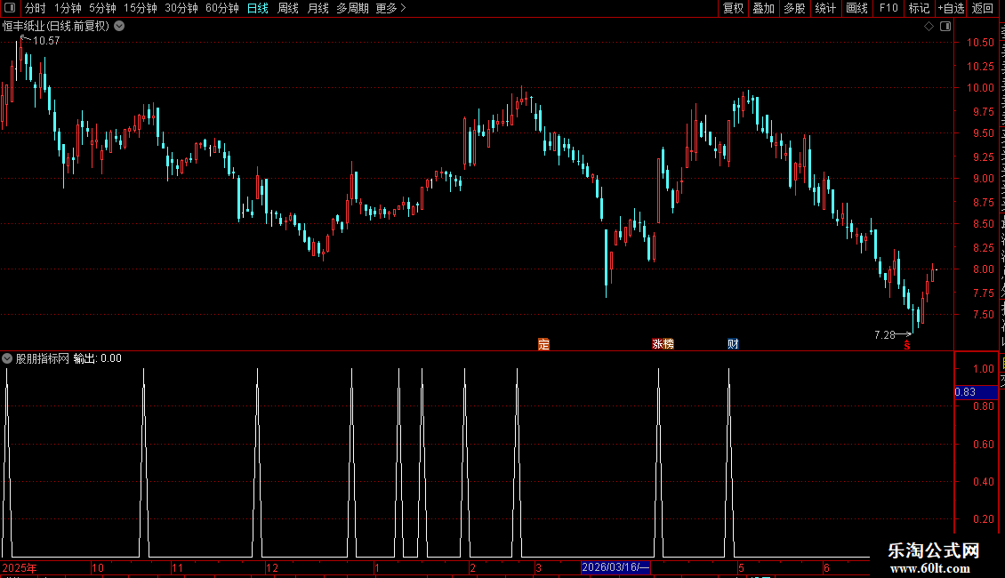Expand the 更多 periods menu
Screen dimensions: 1005x578
point(390,8)
